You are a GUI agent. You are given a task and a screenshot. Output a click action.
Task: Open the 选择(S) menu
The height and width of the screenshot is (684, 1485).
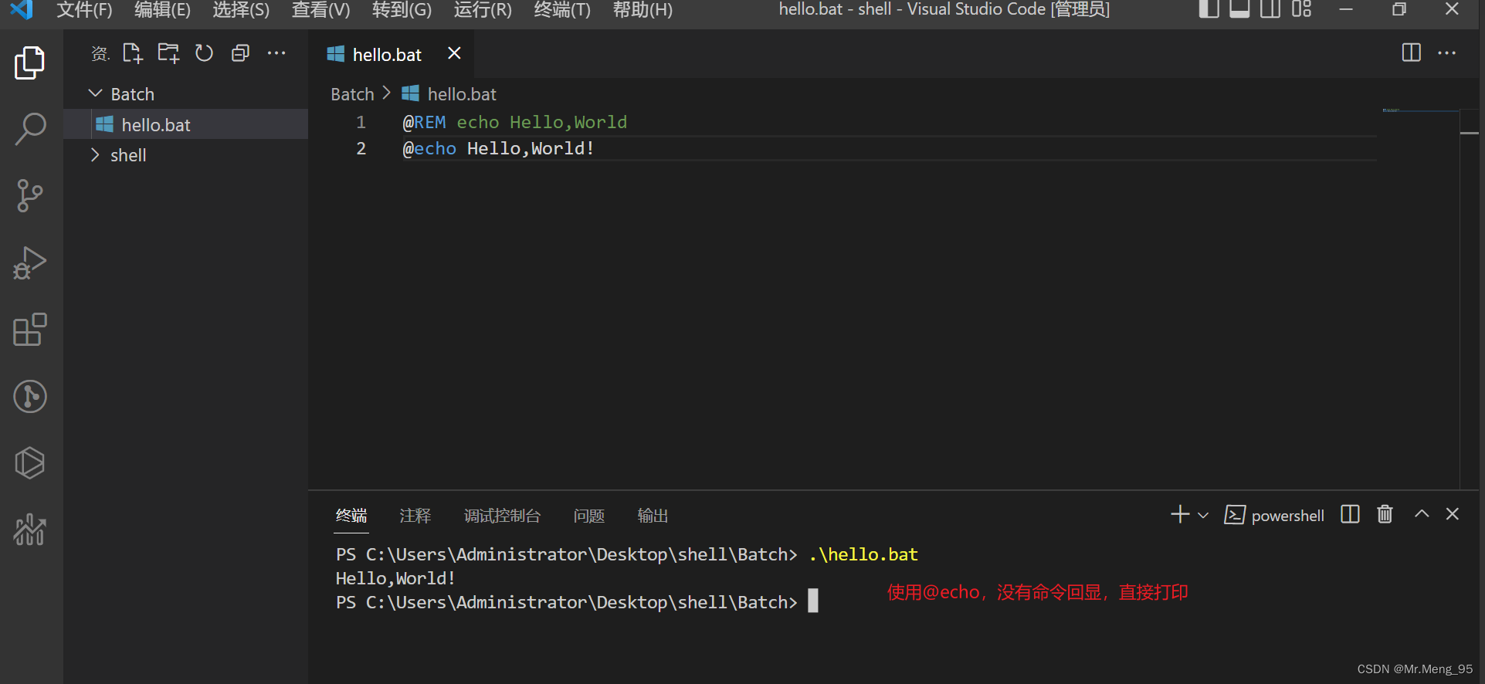tap(241, 10)
